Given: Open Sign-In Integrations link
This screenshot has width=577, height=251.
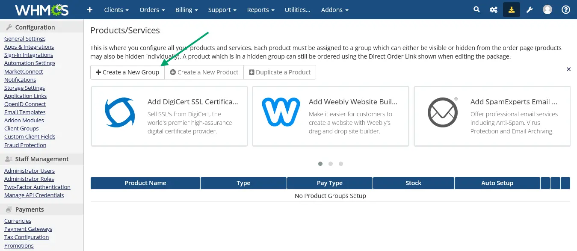Looking at the screenshot, I should point(29,55).
